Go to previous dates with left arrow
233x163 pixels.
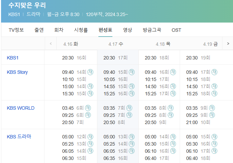click(51, 43)
